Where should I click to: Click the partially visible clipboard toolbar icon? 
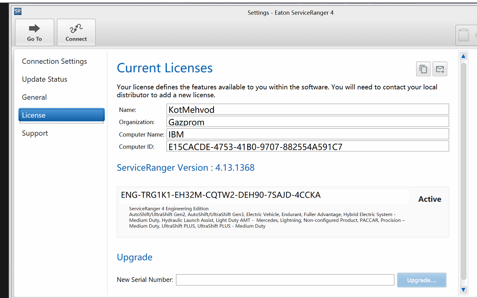[466, 35]
